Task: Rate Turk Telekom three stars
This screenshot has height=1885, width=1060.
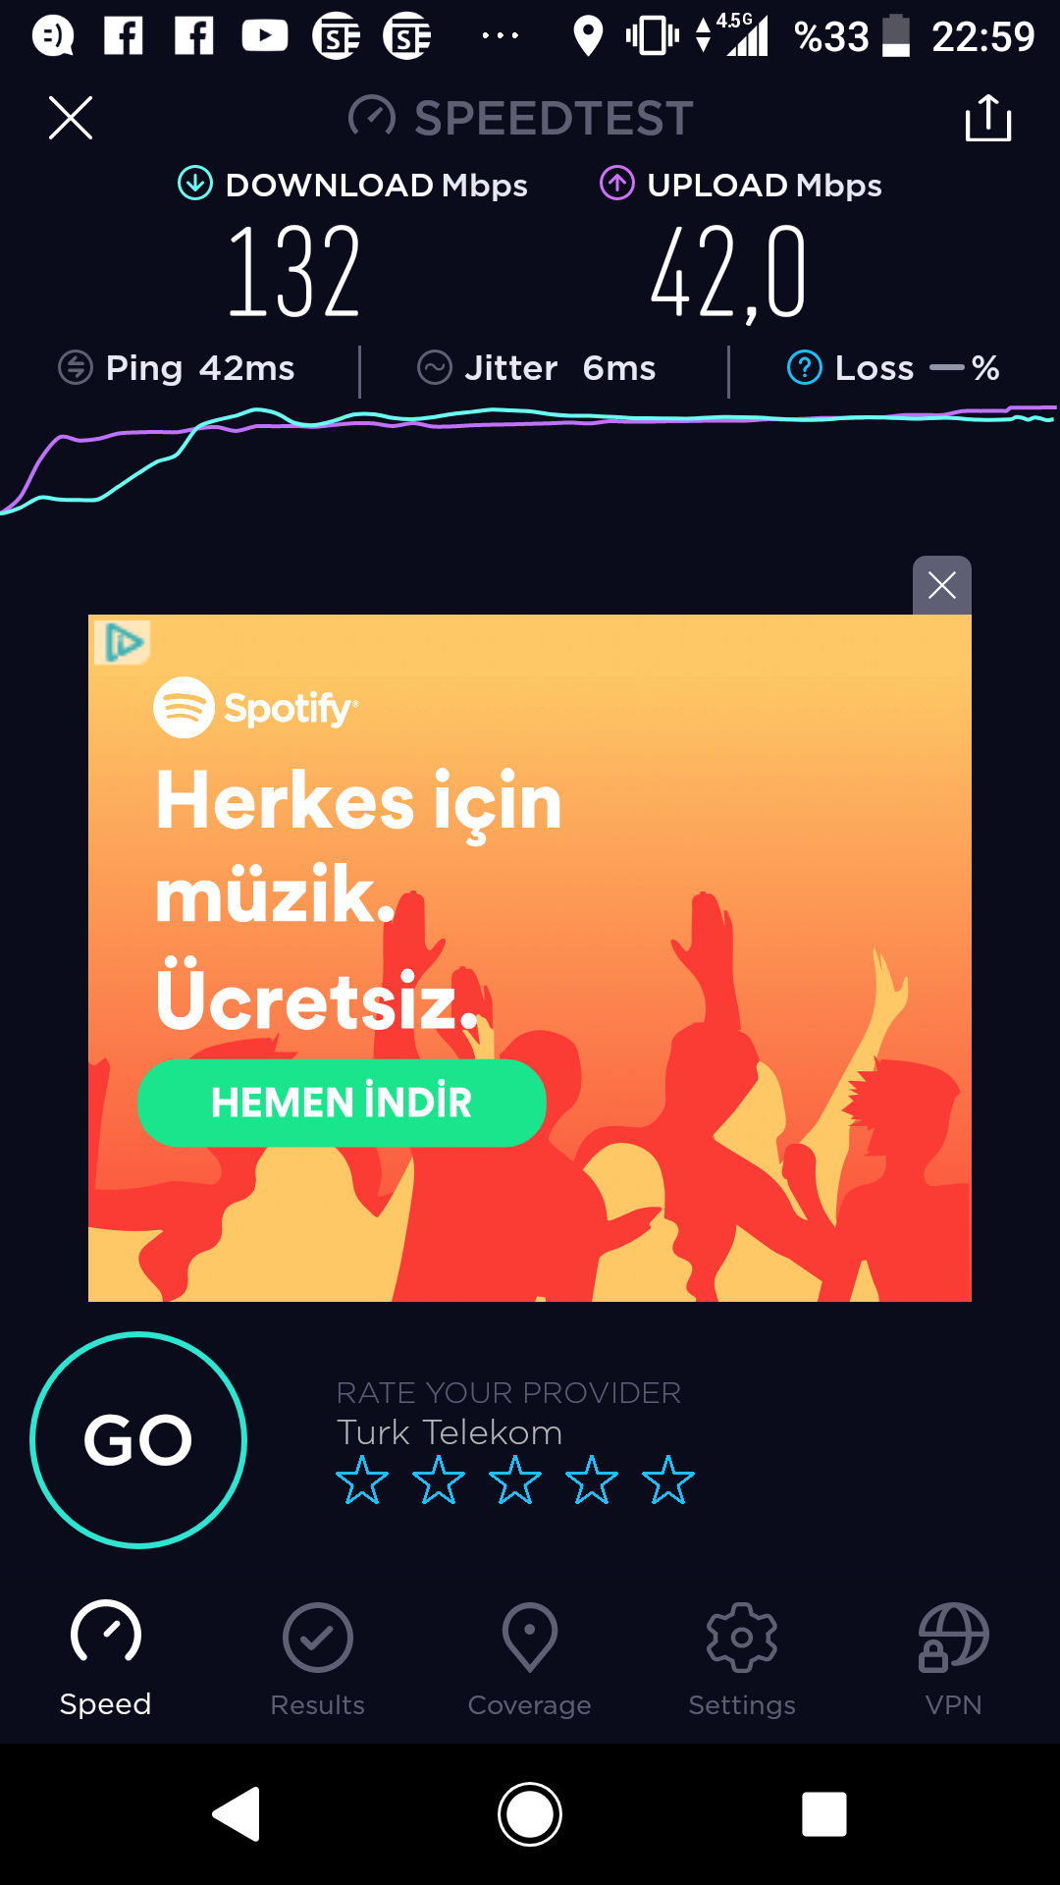Action: (515, 1481)
